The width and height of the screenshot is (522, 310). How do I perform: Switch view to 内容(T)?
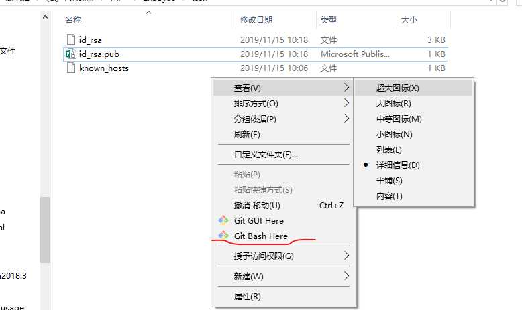(413, 196)
